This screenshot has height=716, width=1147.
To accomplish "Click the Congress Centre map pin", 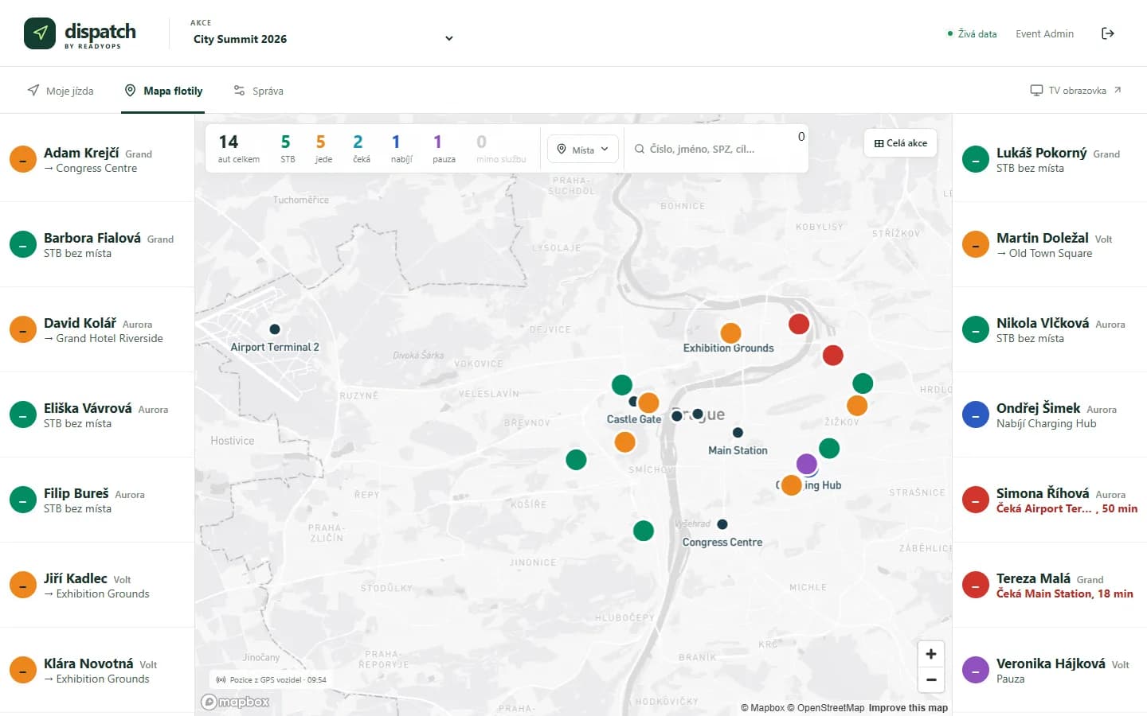I will [x=722, y=524].
